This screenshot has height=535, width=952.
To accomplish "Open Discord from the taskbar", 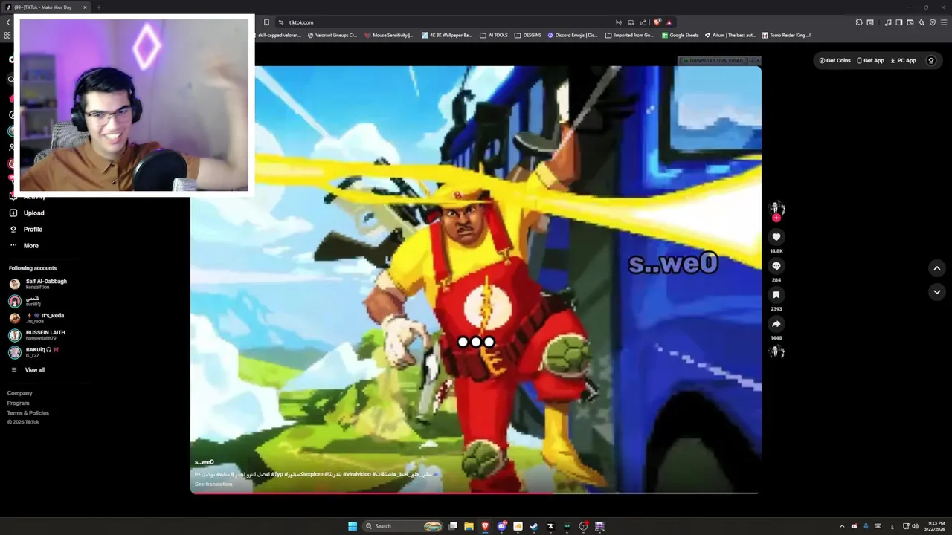I will coord(502,526).
